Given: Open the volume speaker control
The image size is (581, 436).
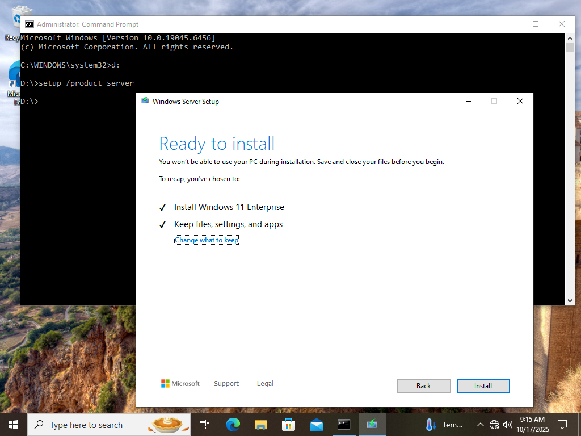Looking at the screenshot, I should (x=508, y=425).
